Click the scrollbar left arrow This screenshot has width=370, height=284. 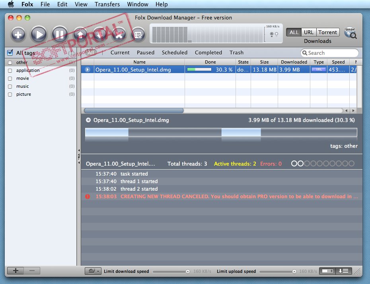[x=346, y=110]
